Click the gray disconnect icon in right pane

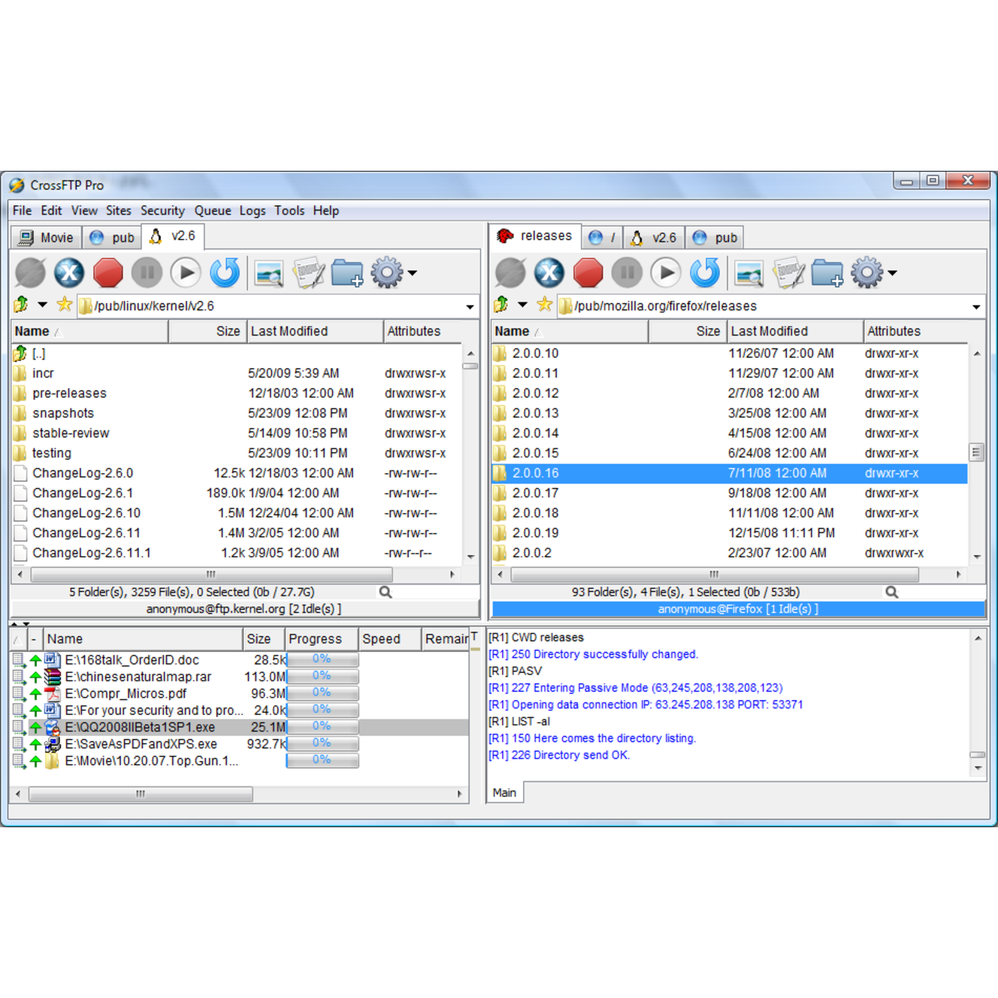click(x=511, y=273)
